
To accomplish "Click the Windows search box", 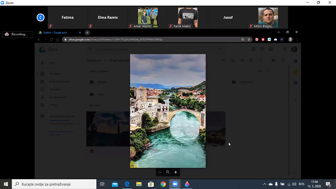I will tap(54, 184).
